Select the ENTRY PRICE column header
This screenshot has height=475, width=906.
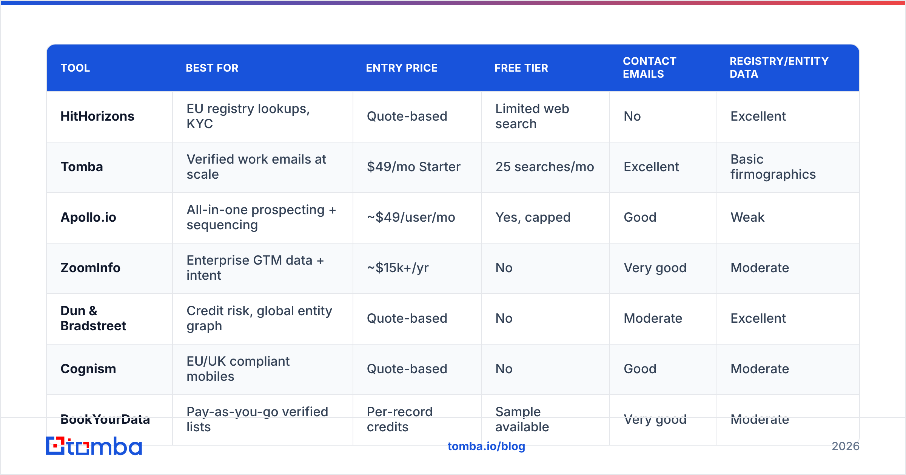coord(402,68)
